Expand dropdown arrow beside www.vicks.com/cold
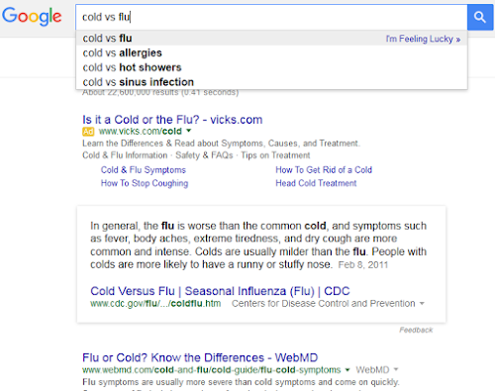The height and width of the screenshot is (391, 495). click(x=189, y=131)
